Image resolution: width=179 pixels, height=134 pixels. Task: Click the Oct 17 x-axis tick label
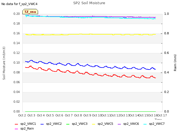point(162,115)
